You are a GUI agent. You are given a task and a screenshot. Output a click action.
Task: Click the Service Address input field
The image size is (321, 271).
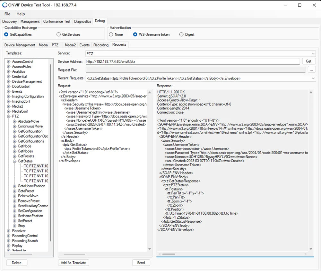coord(193,61)
